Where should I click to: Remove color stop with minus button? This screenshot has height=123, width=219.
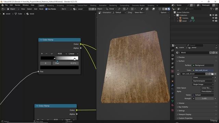47,54
